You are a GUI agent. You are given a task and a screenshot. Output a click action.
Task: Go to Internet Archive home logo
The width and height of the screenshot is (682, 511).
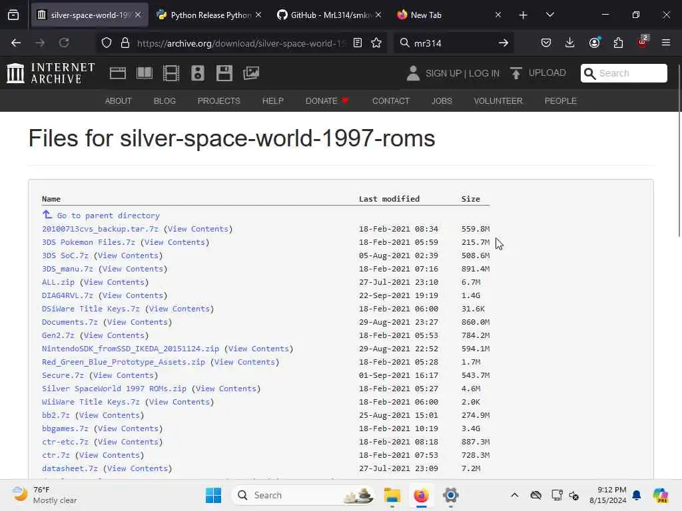pos(51,73)
